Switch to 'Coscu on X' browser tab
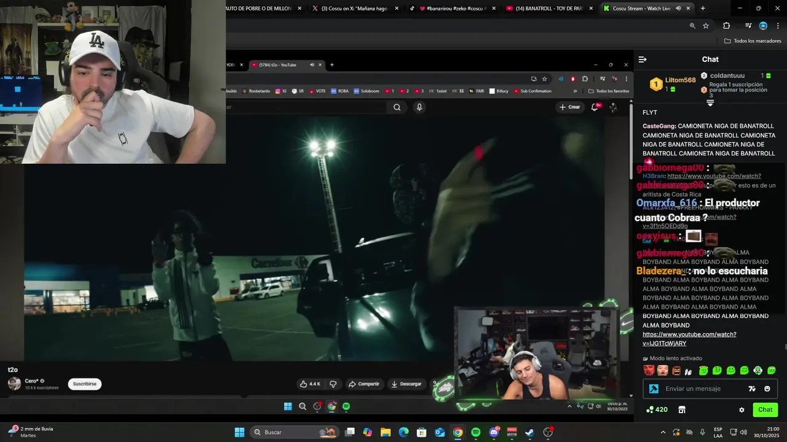 [354, 9]
